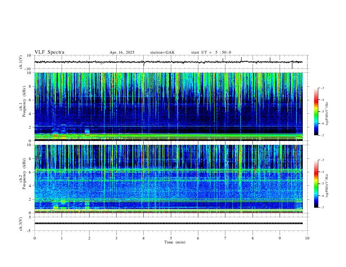The width and height of the screenshot is (346, 267).
Task: Select the date 'Apr. 16, 2025'
Action: coord(122,52)
